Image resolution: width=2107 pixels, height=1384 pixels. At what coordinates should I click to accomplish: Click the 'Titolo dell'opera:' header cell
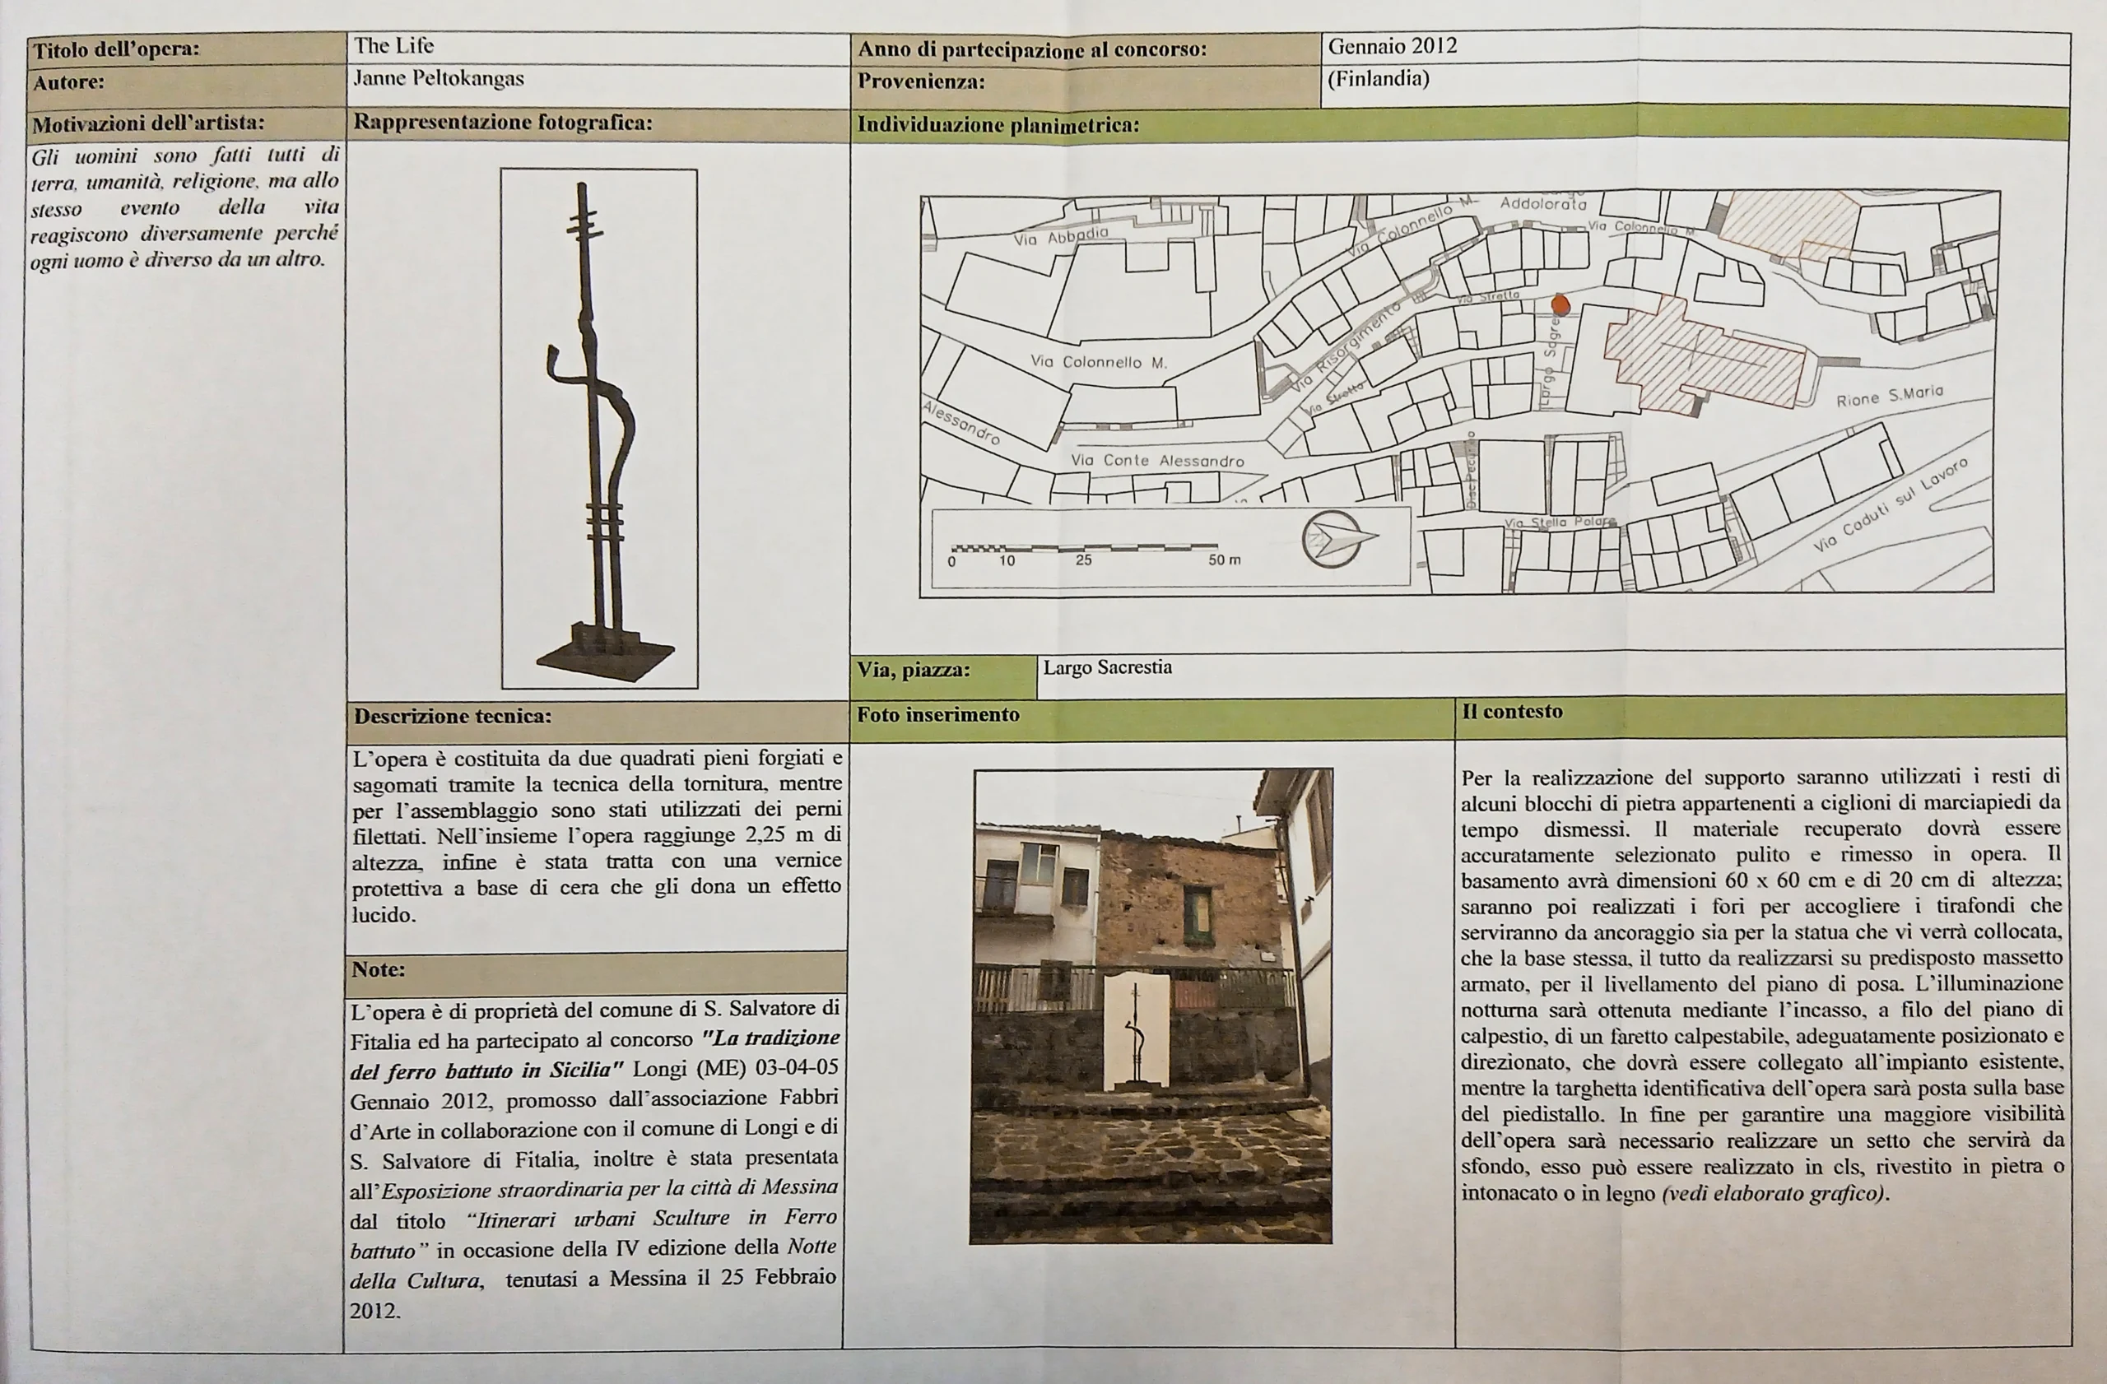point(116,49)
